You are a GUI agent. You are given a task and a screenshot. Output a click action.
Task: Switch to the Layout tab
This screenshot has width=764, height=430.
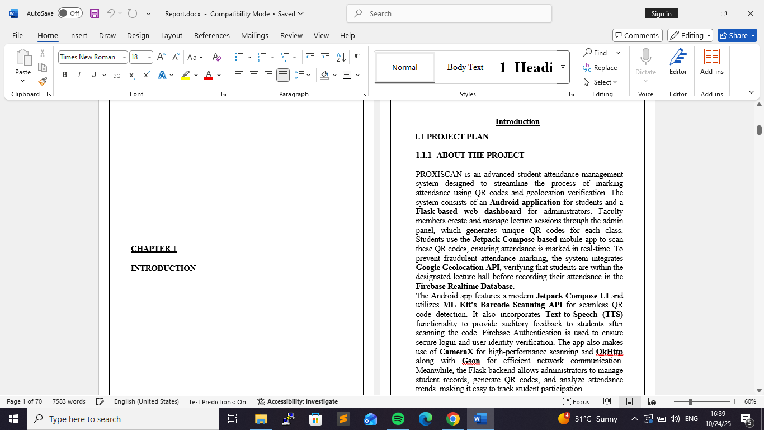pos(171,35)
